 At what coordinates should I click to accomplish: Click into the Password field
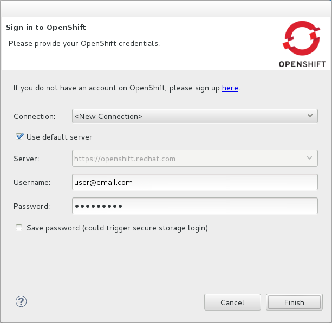194,206
